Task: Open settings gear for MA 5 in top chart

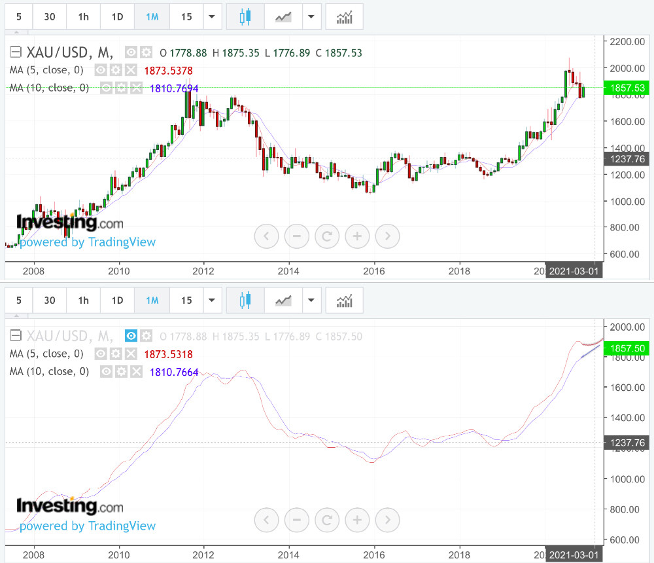Action: tap(116, 70)
